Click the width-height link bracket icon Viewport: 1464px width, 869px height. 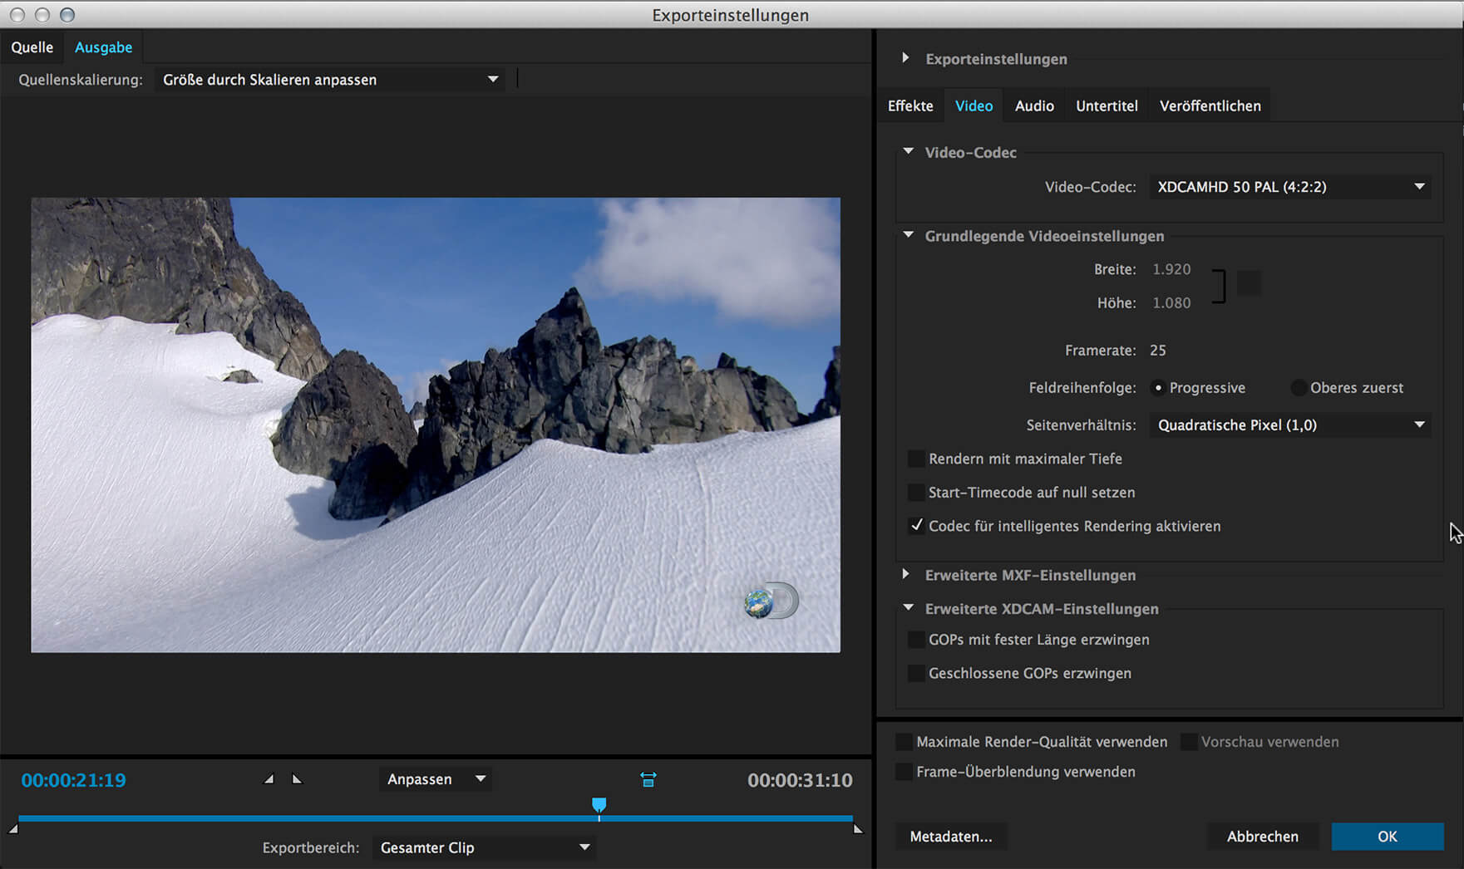coord(1219,286)
